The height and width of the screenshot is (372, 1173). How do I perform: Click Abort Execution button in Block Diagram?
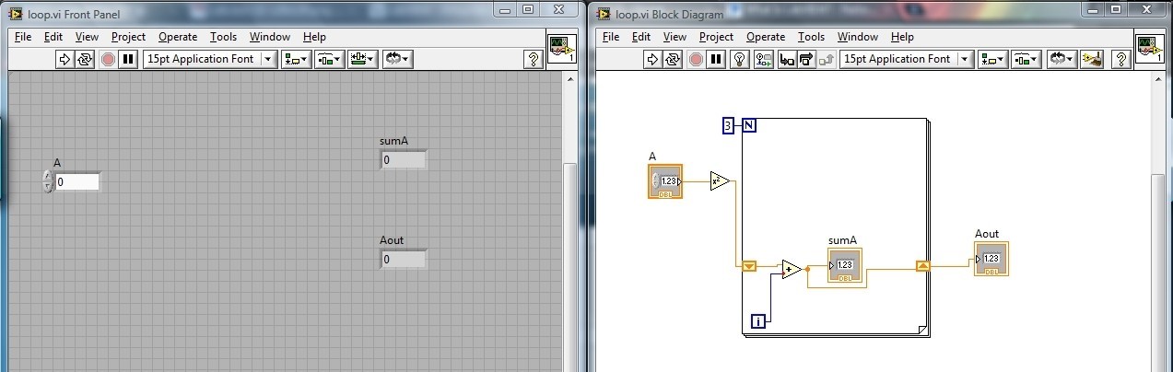(695, 59)
